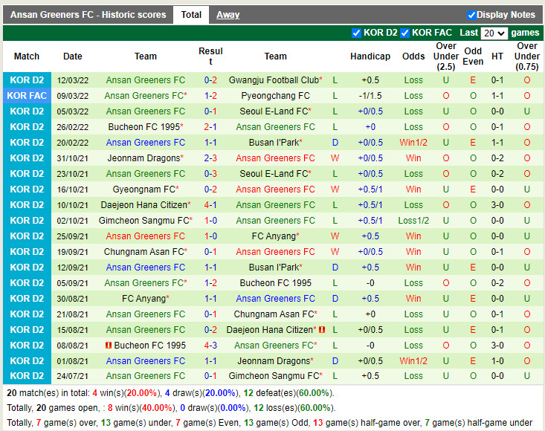Uncheck the KOR D2 league filter
The width and height of the screenshot is (545, 431).
(356, 33)
